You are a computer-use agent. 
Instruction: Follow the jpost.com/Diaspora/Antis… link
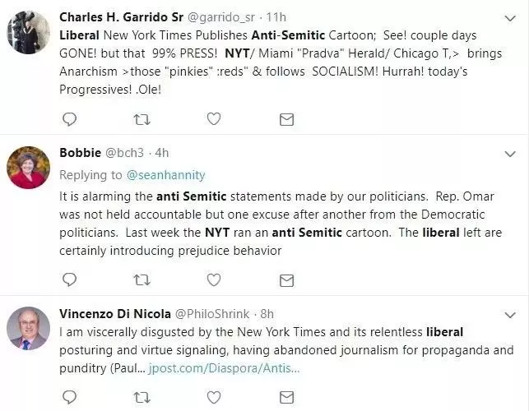(x=224, y=368)
